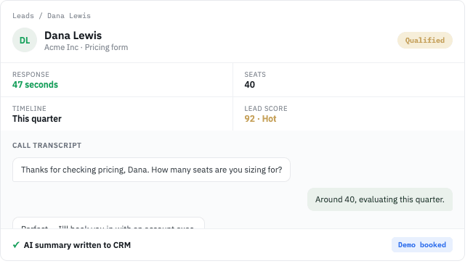Viewport: 473px width, 269px height.
Task: Select the Dana Lewis name heading
Action: (74, 36)
